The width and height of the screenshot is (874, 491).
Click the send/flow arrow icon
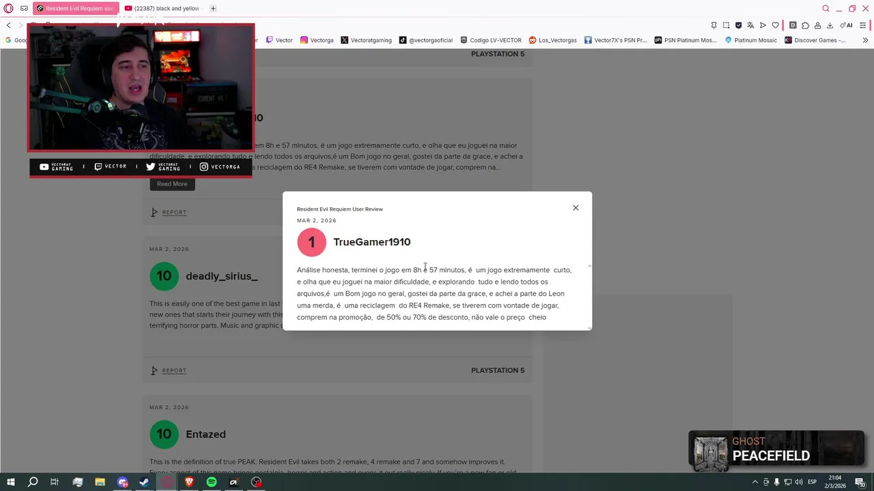[763, 25]
